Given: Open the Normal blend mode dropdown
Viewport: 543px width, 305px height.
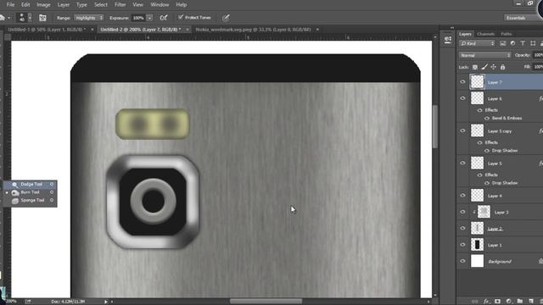Looking at the screenshot, I should point(484,55).
